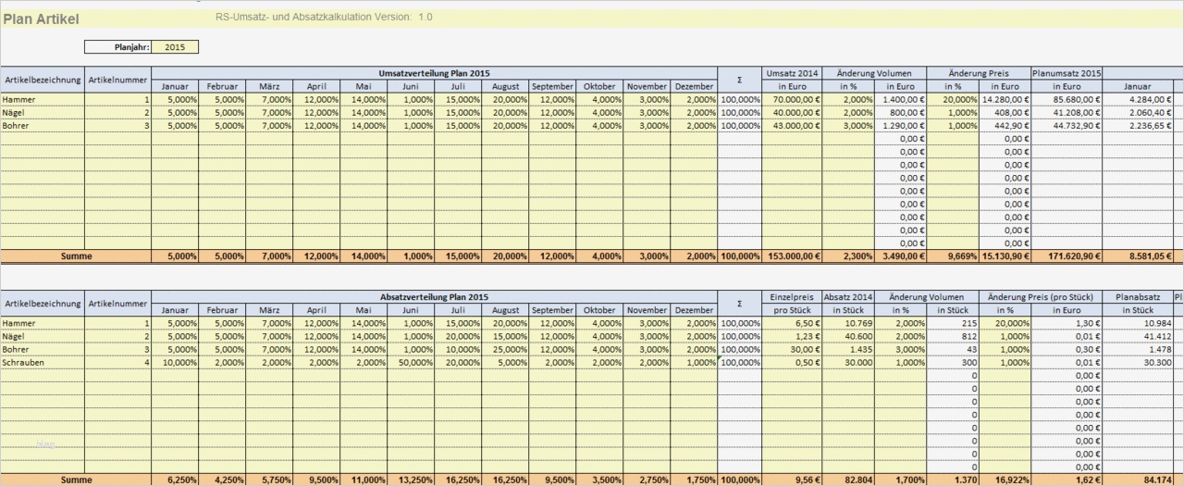Select the Umsatzverteilung Plan 2015 header
The width and height of the screenshot is (1184, 486).
click(x=434, y=73)
